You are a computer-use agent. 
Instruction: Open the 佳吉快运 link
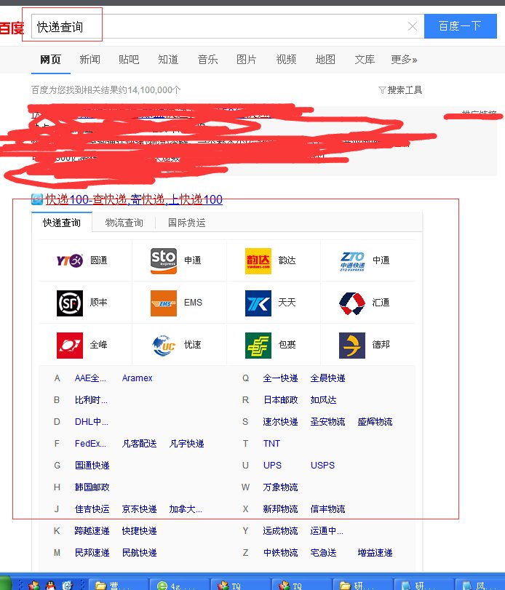[x=92, y=509]
